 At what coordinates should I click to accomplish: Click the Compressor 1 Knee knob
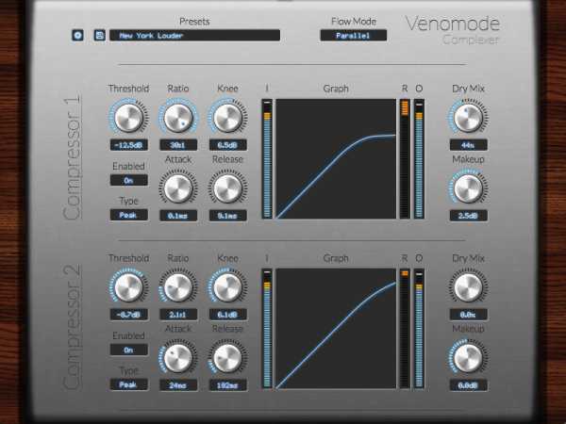(227, 118)
